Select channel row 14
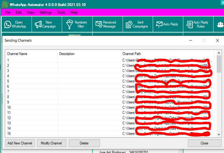Image resolution: width=224 pixels, height=153 pixels. tap(110, 128)
